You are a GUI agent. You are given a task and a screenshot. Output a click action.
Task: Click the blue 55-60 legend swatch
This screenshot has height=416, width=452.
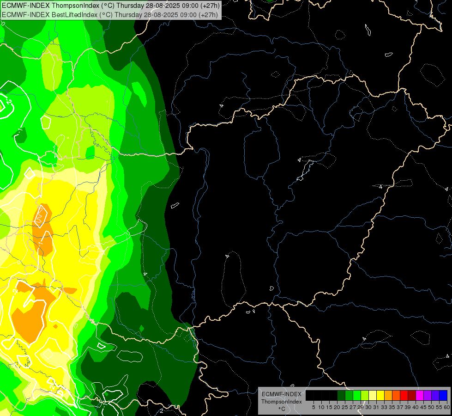click(443, 395)
